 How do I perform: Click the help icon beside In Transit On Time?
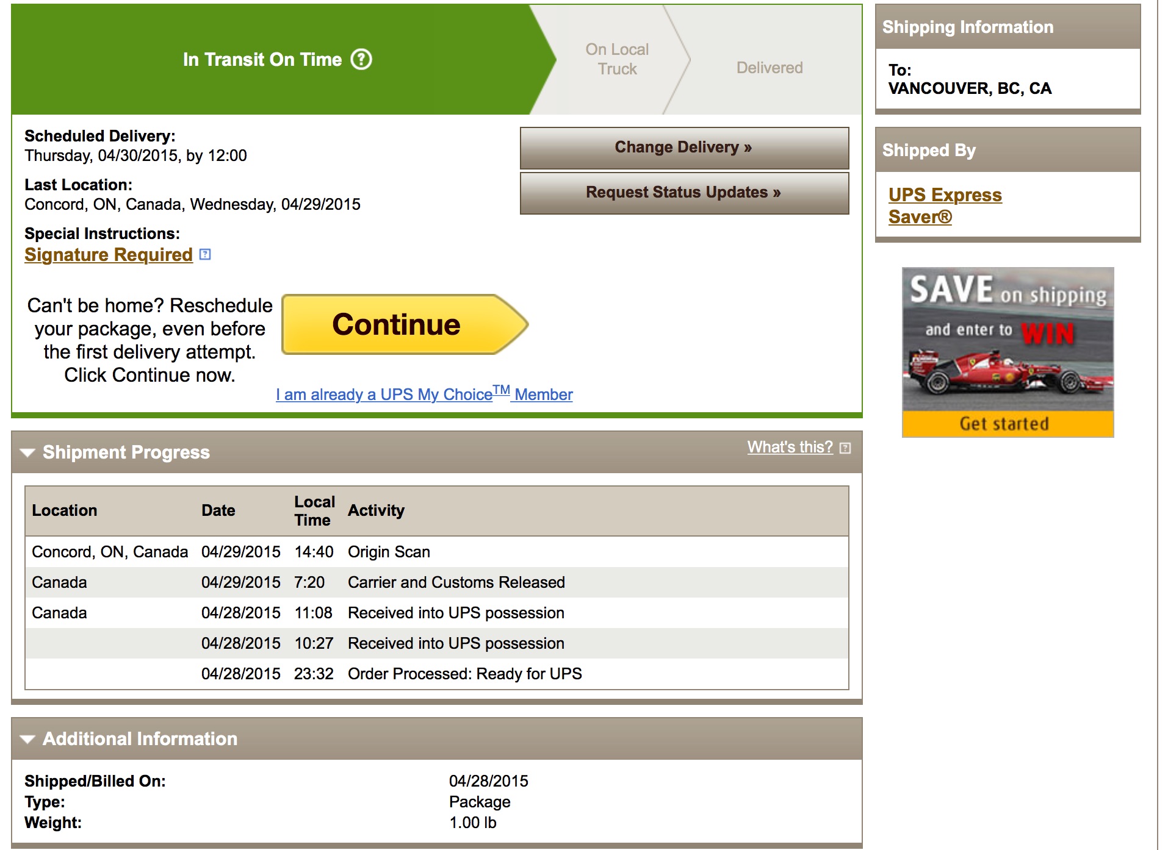(x=361, y=59)
